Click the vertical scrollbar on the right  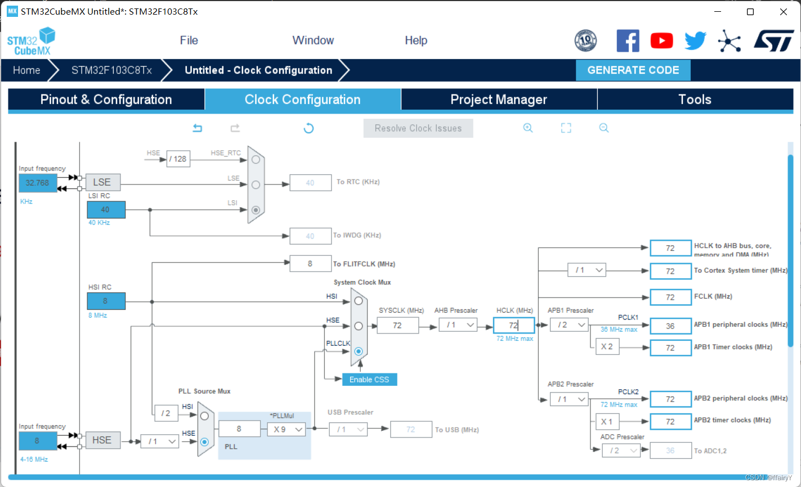pyautogui.click(x=791, y=250)
